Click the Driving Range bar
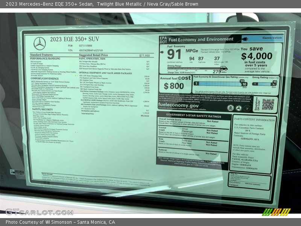The image size is (301, 226). click(194, 68)
